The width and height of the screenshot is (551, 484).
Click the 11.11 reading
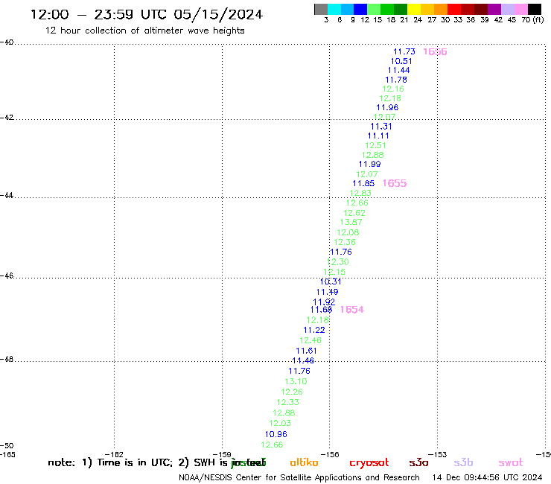pos(378,136)
